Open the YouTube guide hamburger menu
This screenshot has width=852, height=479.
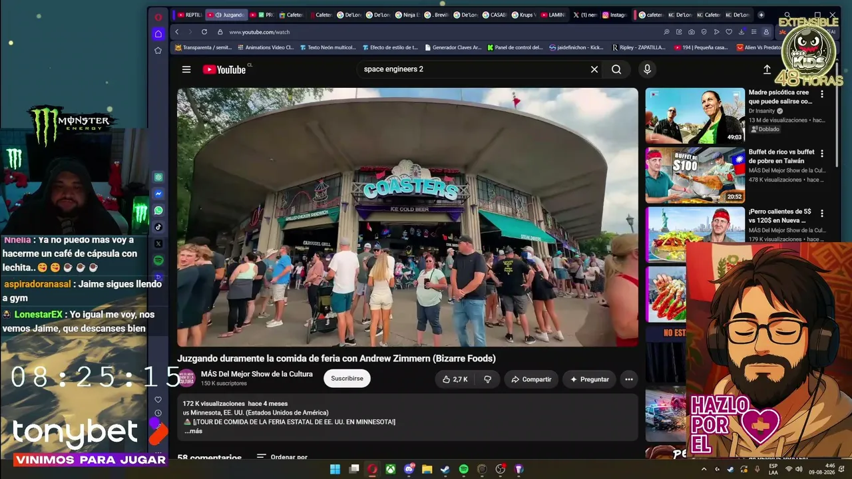[186, 69]
